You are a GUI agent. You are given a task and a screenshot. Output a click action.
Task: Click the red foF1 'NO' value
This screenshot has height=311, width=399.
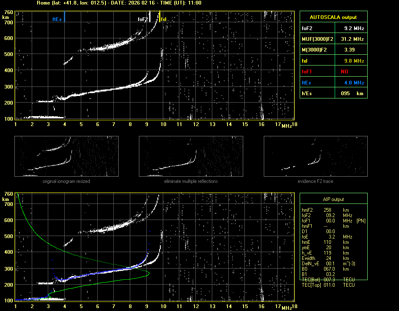350,72
